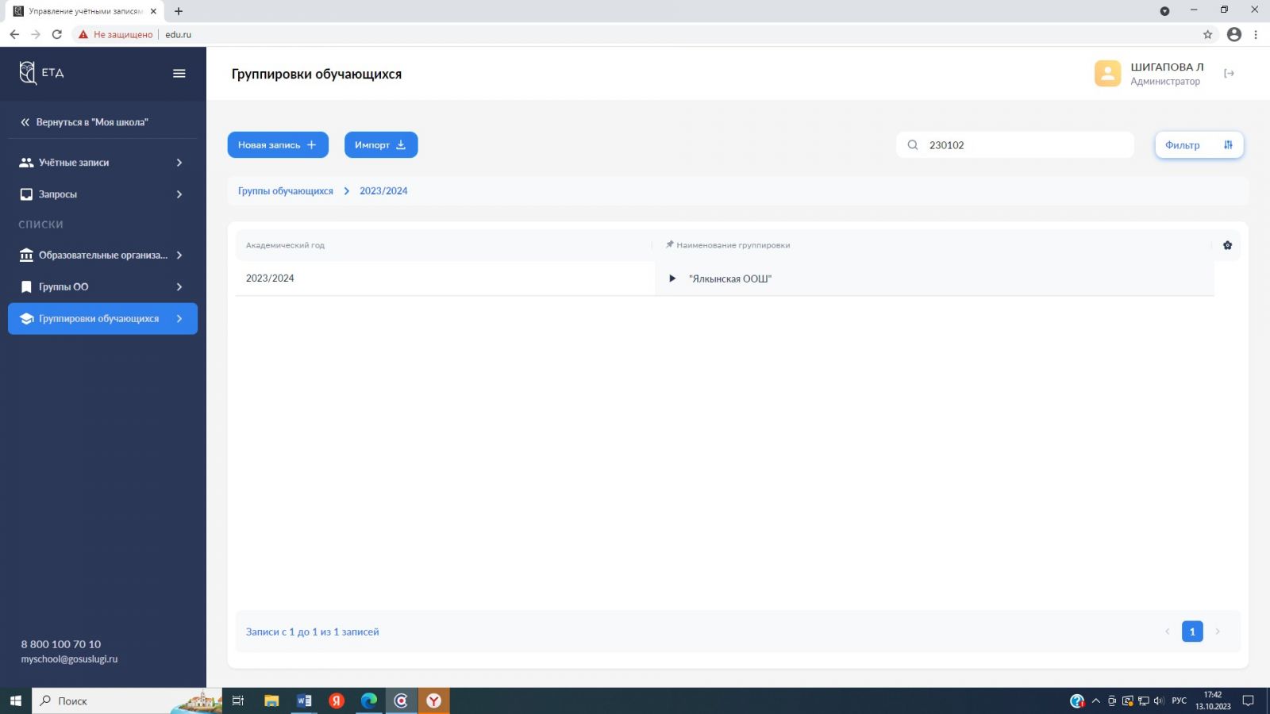Click the ЕТД logo in sidebar
The image size is (1270, 714).
(x=41, y=73)
